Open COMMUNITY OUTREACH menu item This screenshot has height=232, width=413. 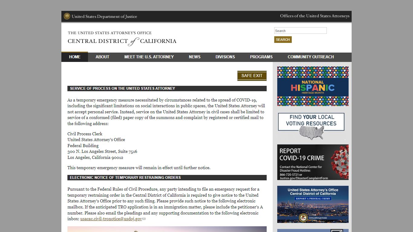pyautogui.click(x=311, y=57)
